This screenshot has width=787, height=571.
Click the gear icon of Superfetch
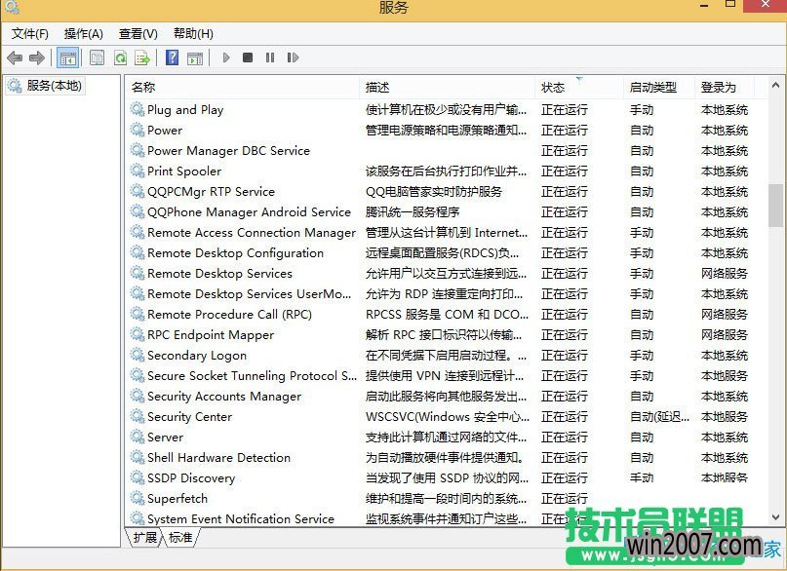click(x=138, y=498)
